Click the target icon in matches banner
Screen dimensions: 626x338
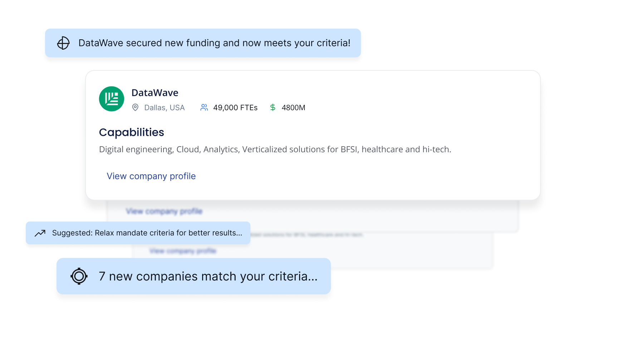pyautogui.click(x=79, y=276)
